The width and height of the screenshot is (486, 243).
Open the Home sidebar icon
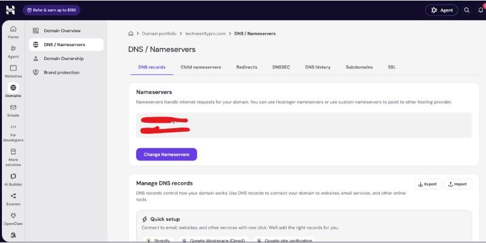click(13, 29)
